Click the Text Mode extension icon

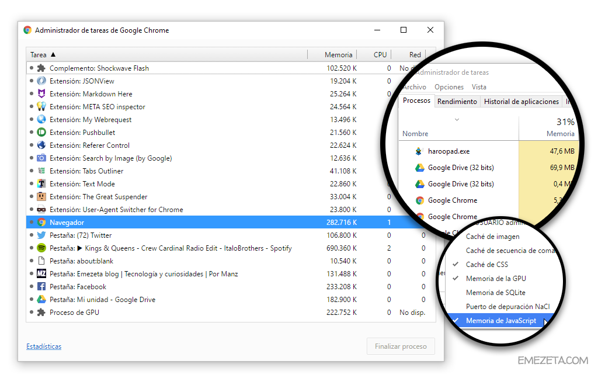coord(41,184)
